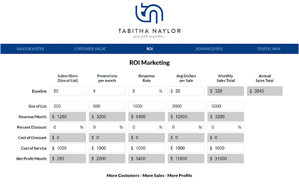Click the Baseline Response Rate field
Image resolution: width=299 pixels, height=187 pixels.
tap(147, 91)
